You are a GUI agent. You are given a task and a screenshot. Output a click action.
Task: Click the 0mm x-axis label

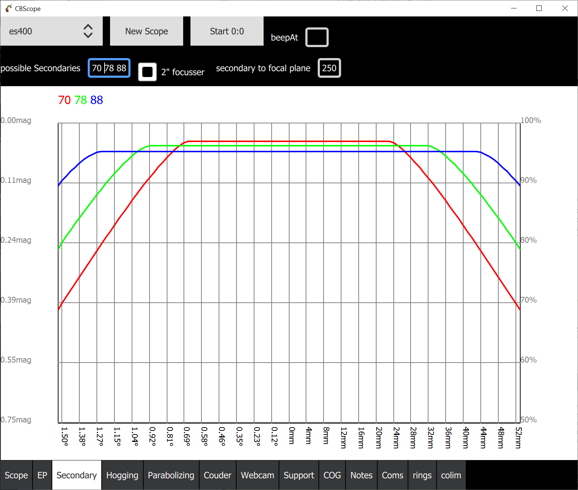pyautogui.click(x=292, y=435)
